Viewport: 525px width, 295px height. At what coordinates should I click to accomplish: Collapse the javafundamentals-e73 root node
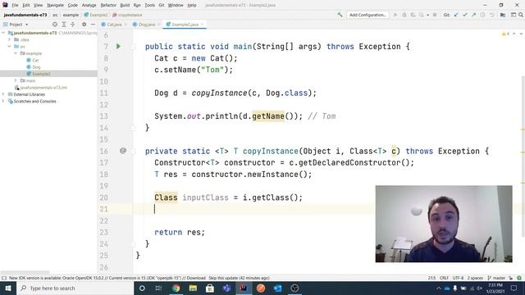click(x=3, y=33)
